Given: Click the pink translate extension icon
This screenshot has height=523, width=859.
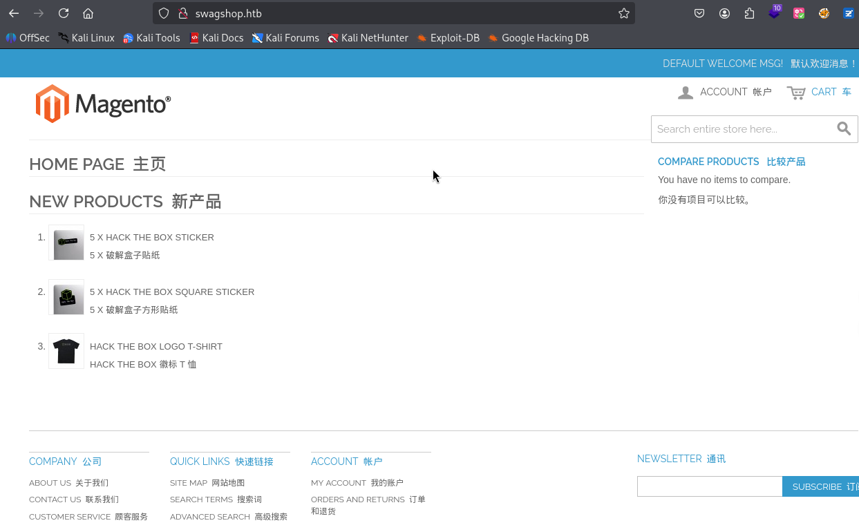Looking at the screenshot, I should [799, 13].
